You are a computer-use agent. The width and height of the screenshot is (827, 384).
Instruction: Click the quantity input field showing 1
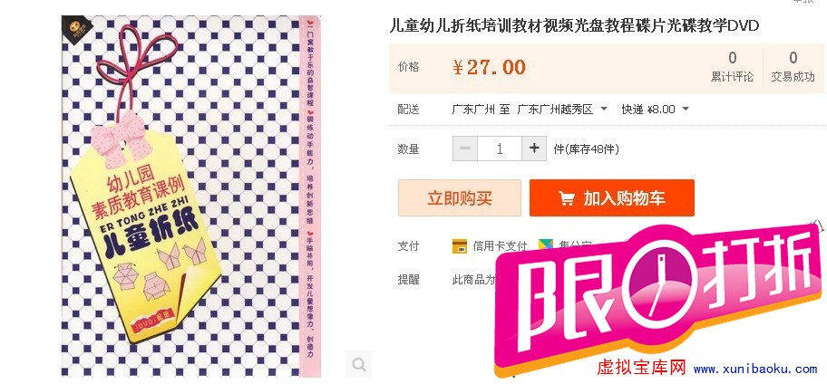(500, 149)
